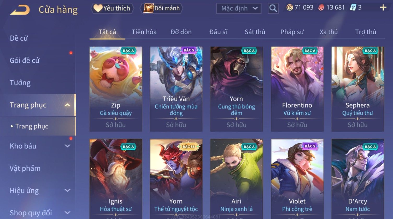
Task: Open the Mặc định sort dropdown
Action: click(239, 8)
